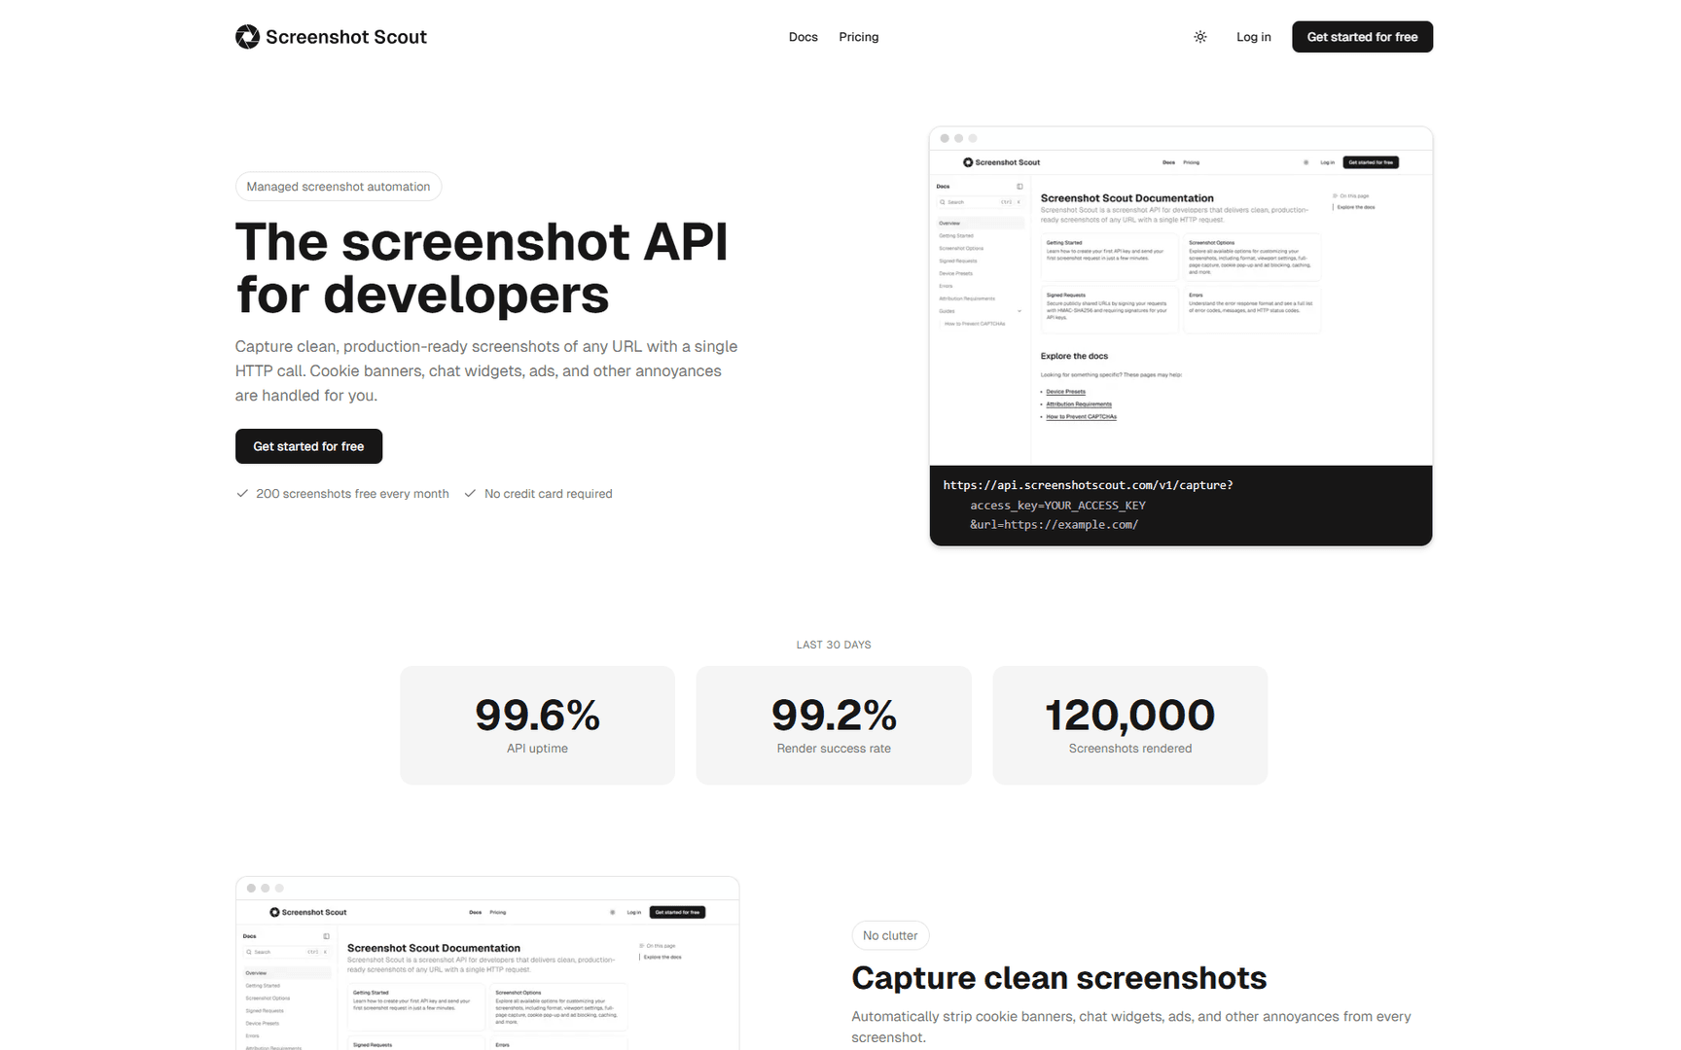Click the "Get started for free" navbar button
The height and width of the screenshot is (1050, 1681).
[1362, 36]
